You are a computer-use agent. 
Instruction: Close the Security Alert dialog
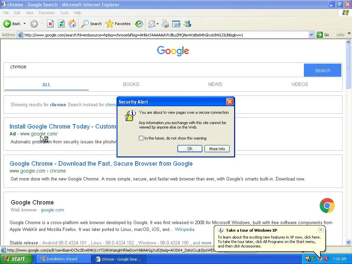230,102
